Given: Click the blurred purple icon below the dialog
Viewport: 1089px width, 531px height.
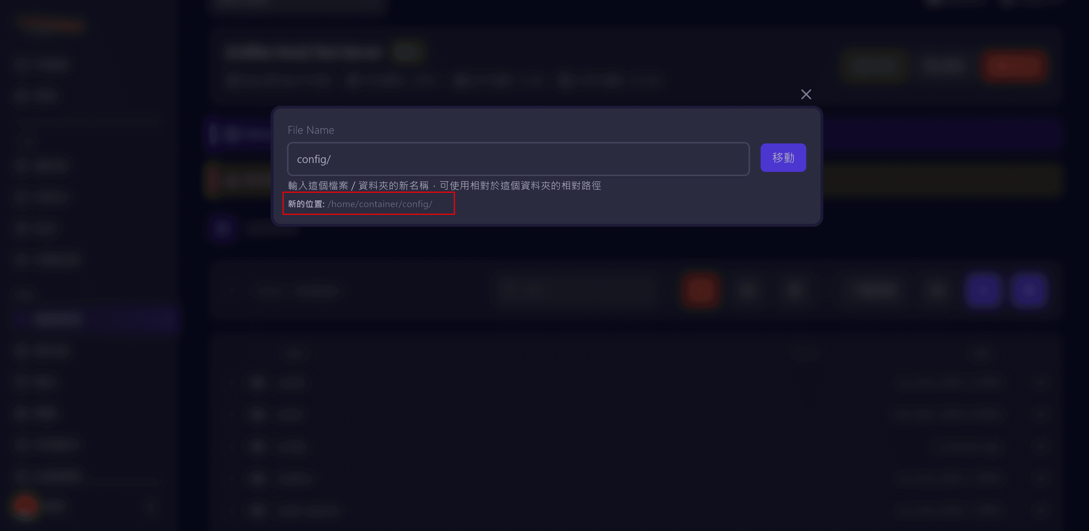Looking at the screenshot, I should pos(222,228).
